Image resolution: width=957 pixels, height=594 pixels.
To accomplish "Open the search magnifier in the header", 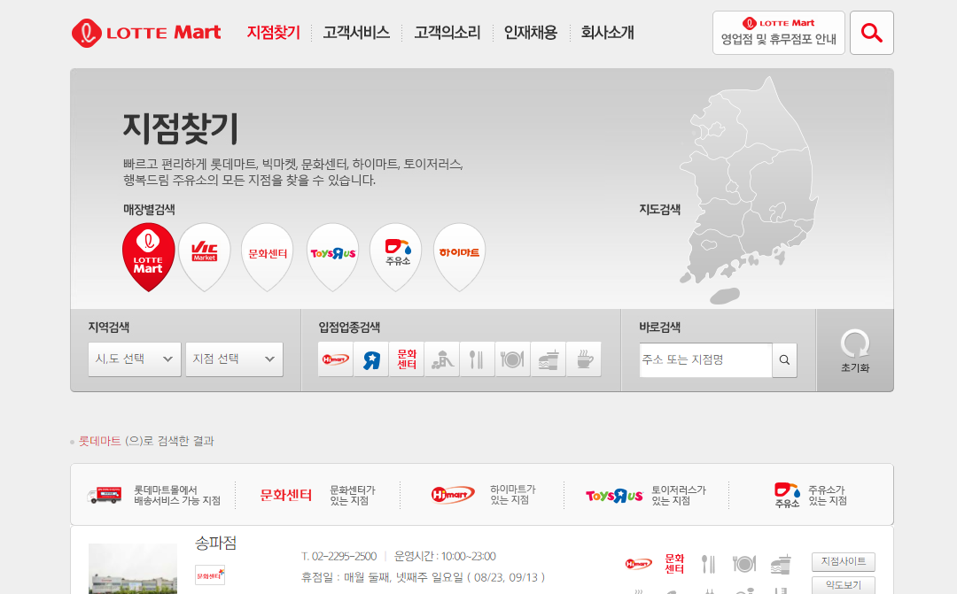I will click(x=872, y=33).
